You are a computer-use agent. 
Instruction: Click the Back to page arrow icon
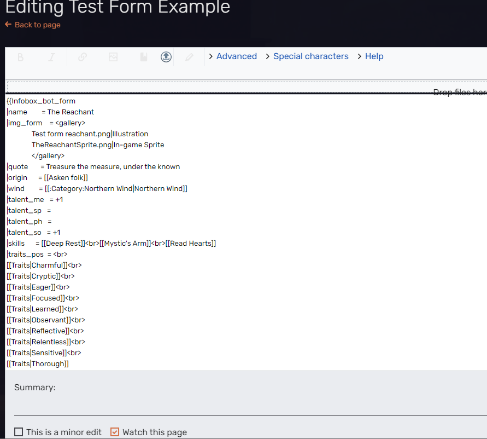pyautogui.click(x=8, y=25)
